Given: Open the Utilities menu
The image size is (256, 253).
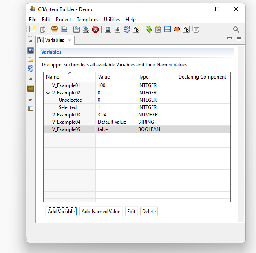Looking at the screenshot, I should 112,20.
